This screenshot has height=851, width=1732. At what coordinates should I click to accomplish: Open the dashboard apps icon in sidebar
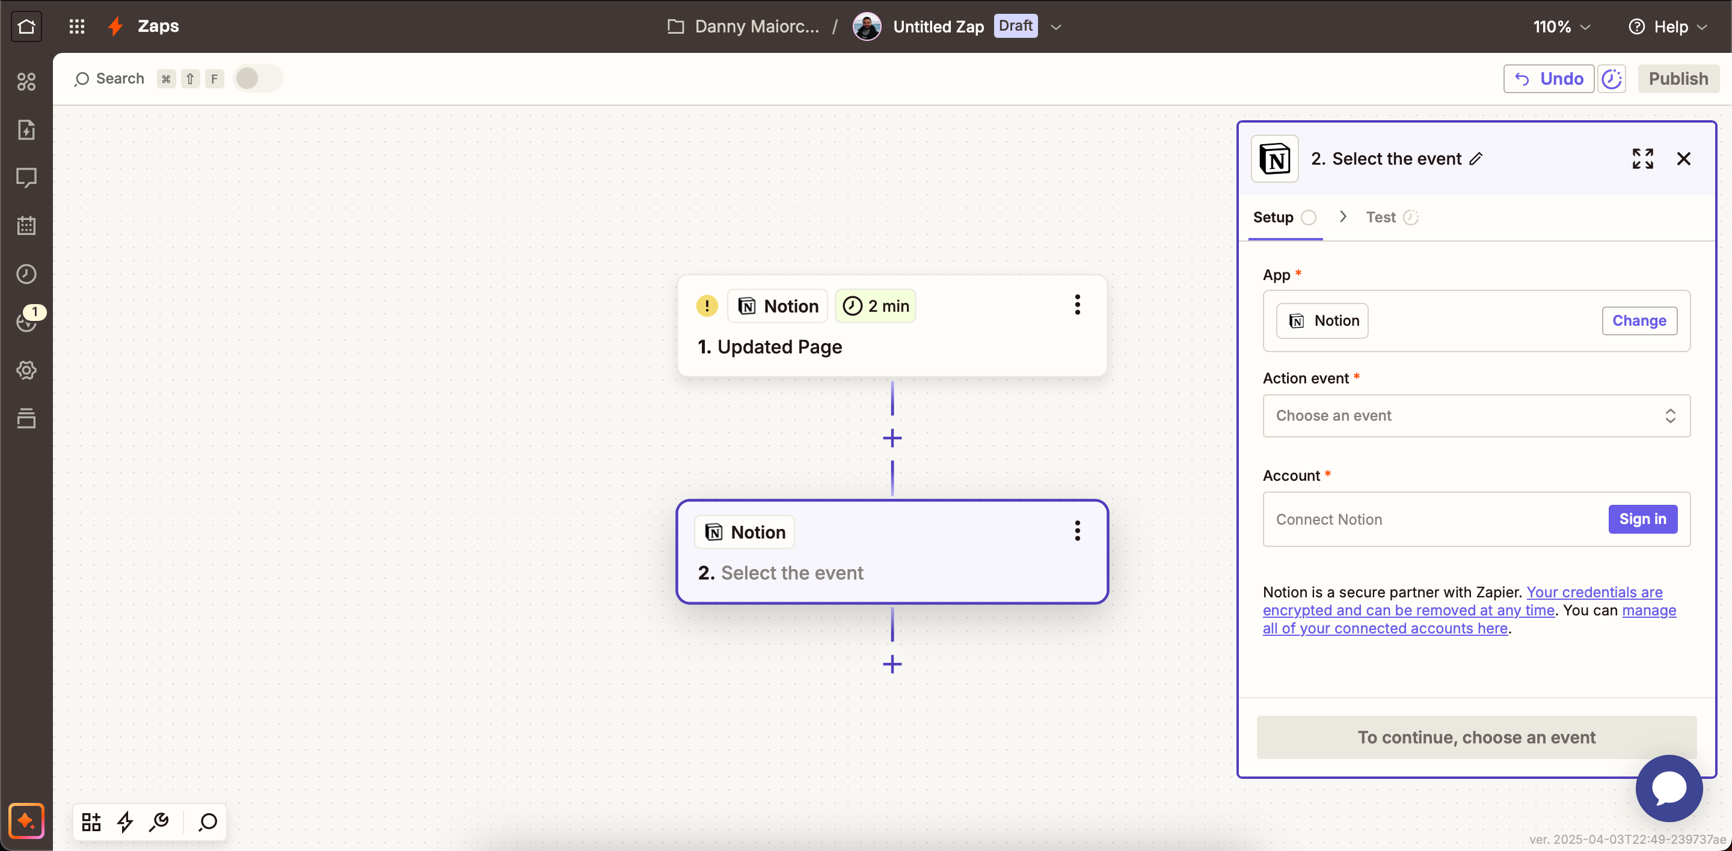point(26,81)
